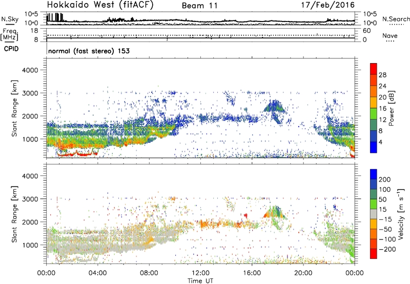
Task: Click the 'N.Sky' legend label
Action: tap(10, 19)
